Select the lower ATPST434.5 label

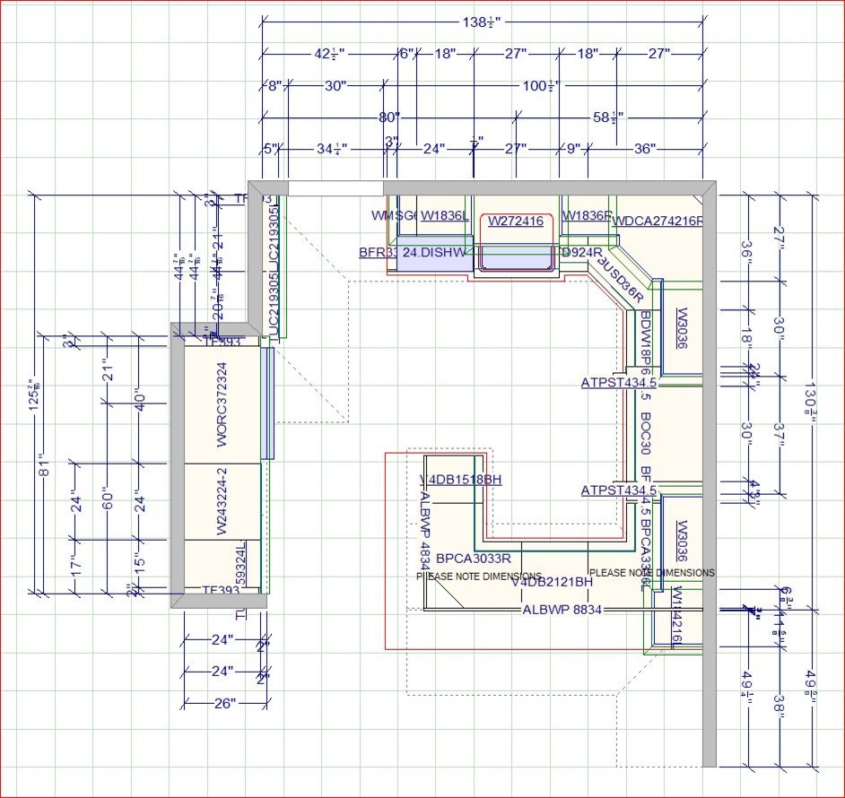coord(619,490)
